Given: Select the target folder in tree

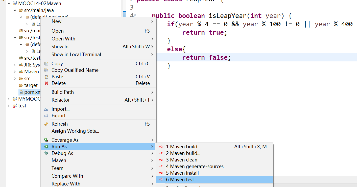Looking at the screenshot, I should click(31, 85).
